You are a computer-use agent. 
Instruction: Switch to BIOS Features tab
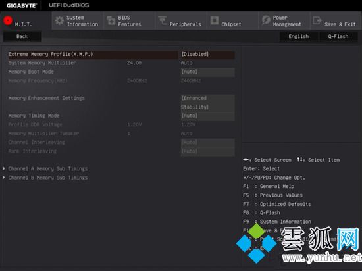click(x=129, y=21)
